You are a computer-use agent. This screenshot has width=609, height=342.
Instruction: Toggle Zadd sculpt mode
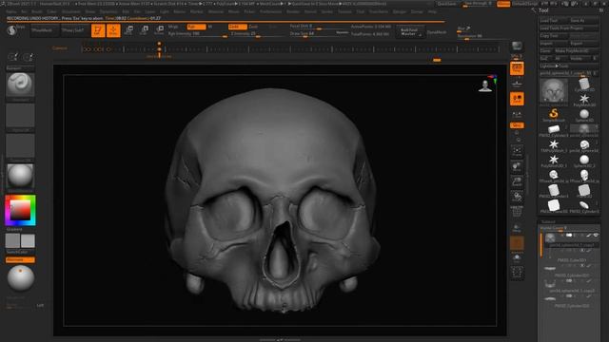point(237,27)
